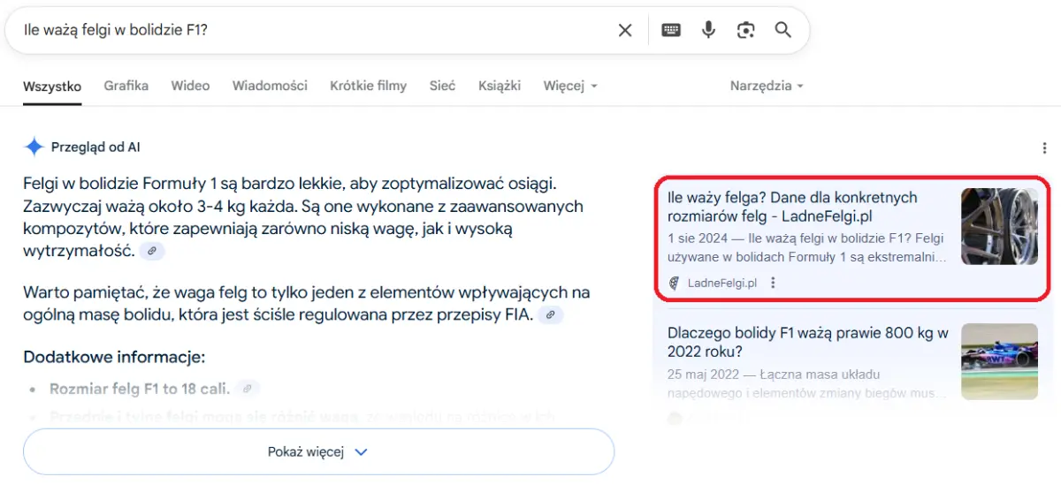This screenshot has width=1061, height=492.
Task: Switch to the Grafika tab
Action: point(126,86)
